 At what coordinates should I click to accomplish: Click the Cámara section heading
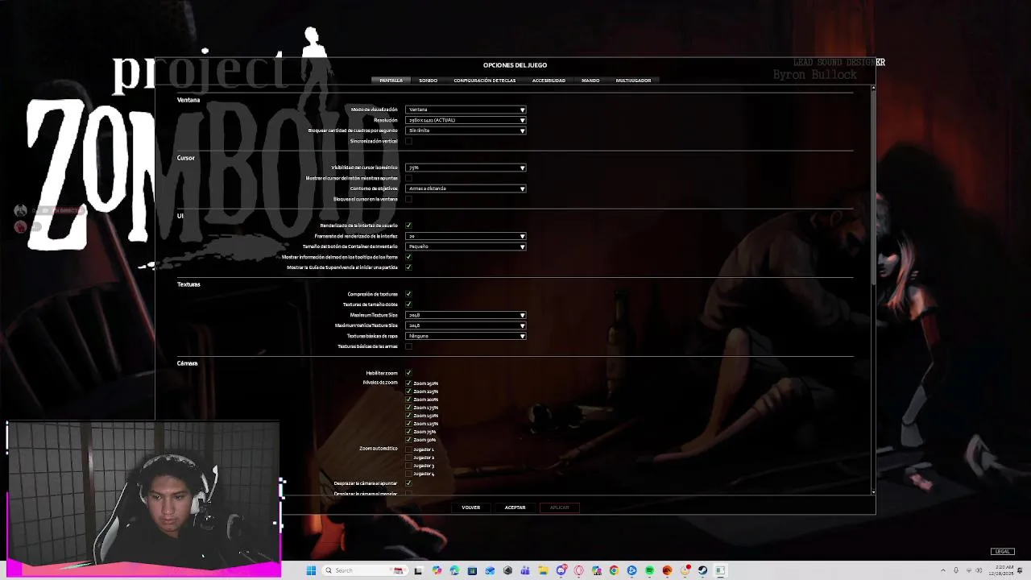187,363
